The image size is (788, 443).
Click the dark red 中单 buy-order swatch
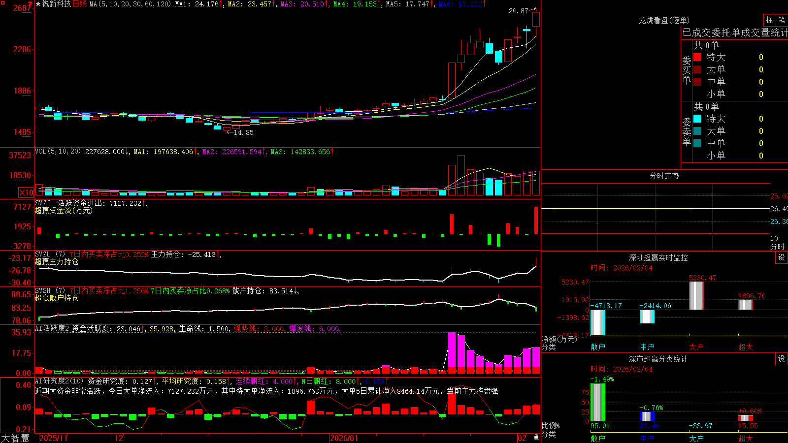(x=697, y=82)
